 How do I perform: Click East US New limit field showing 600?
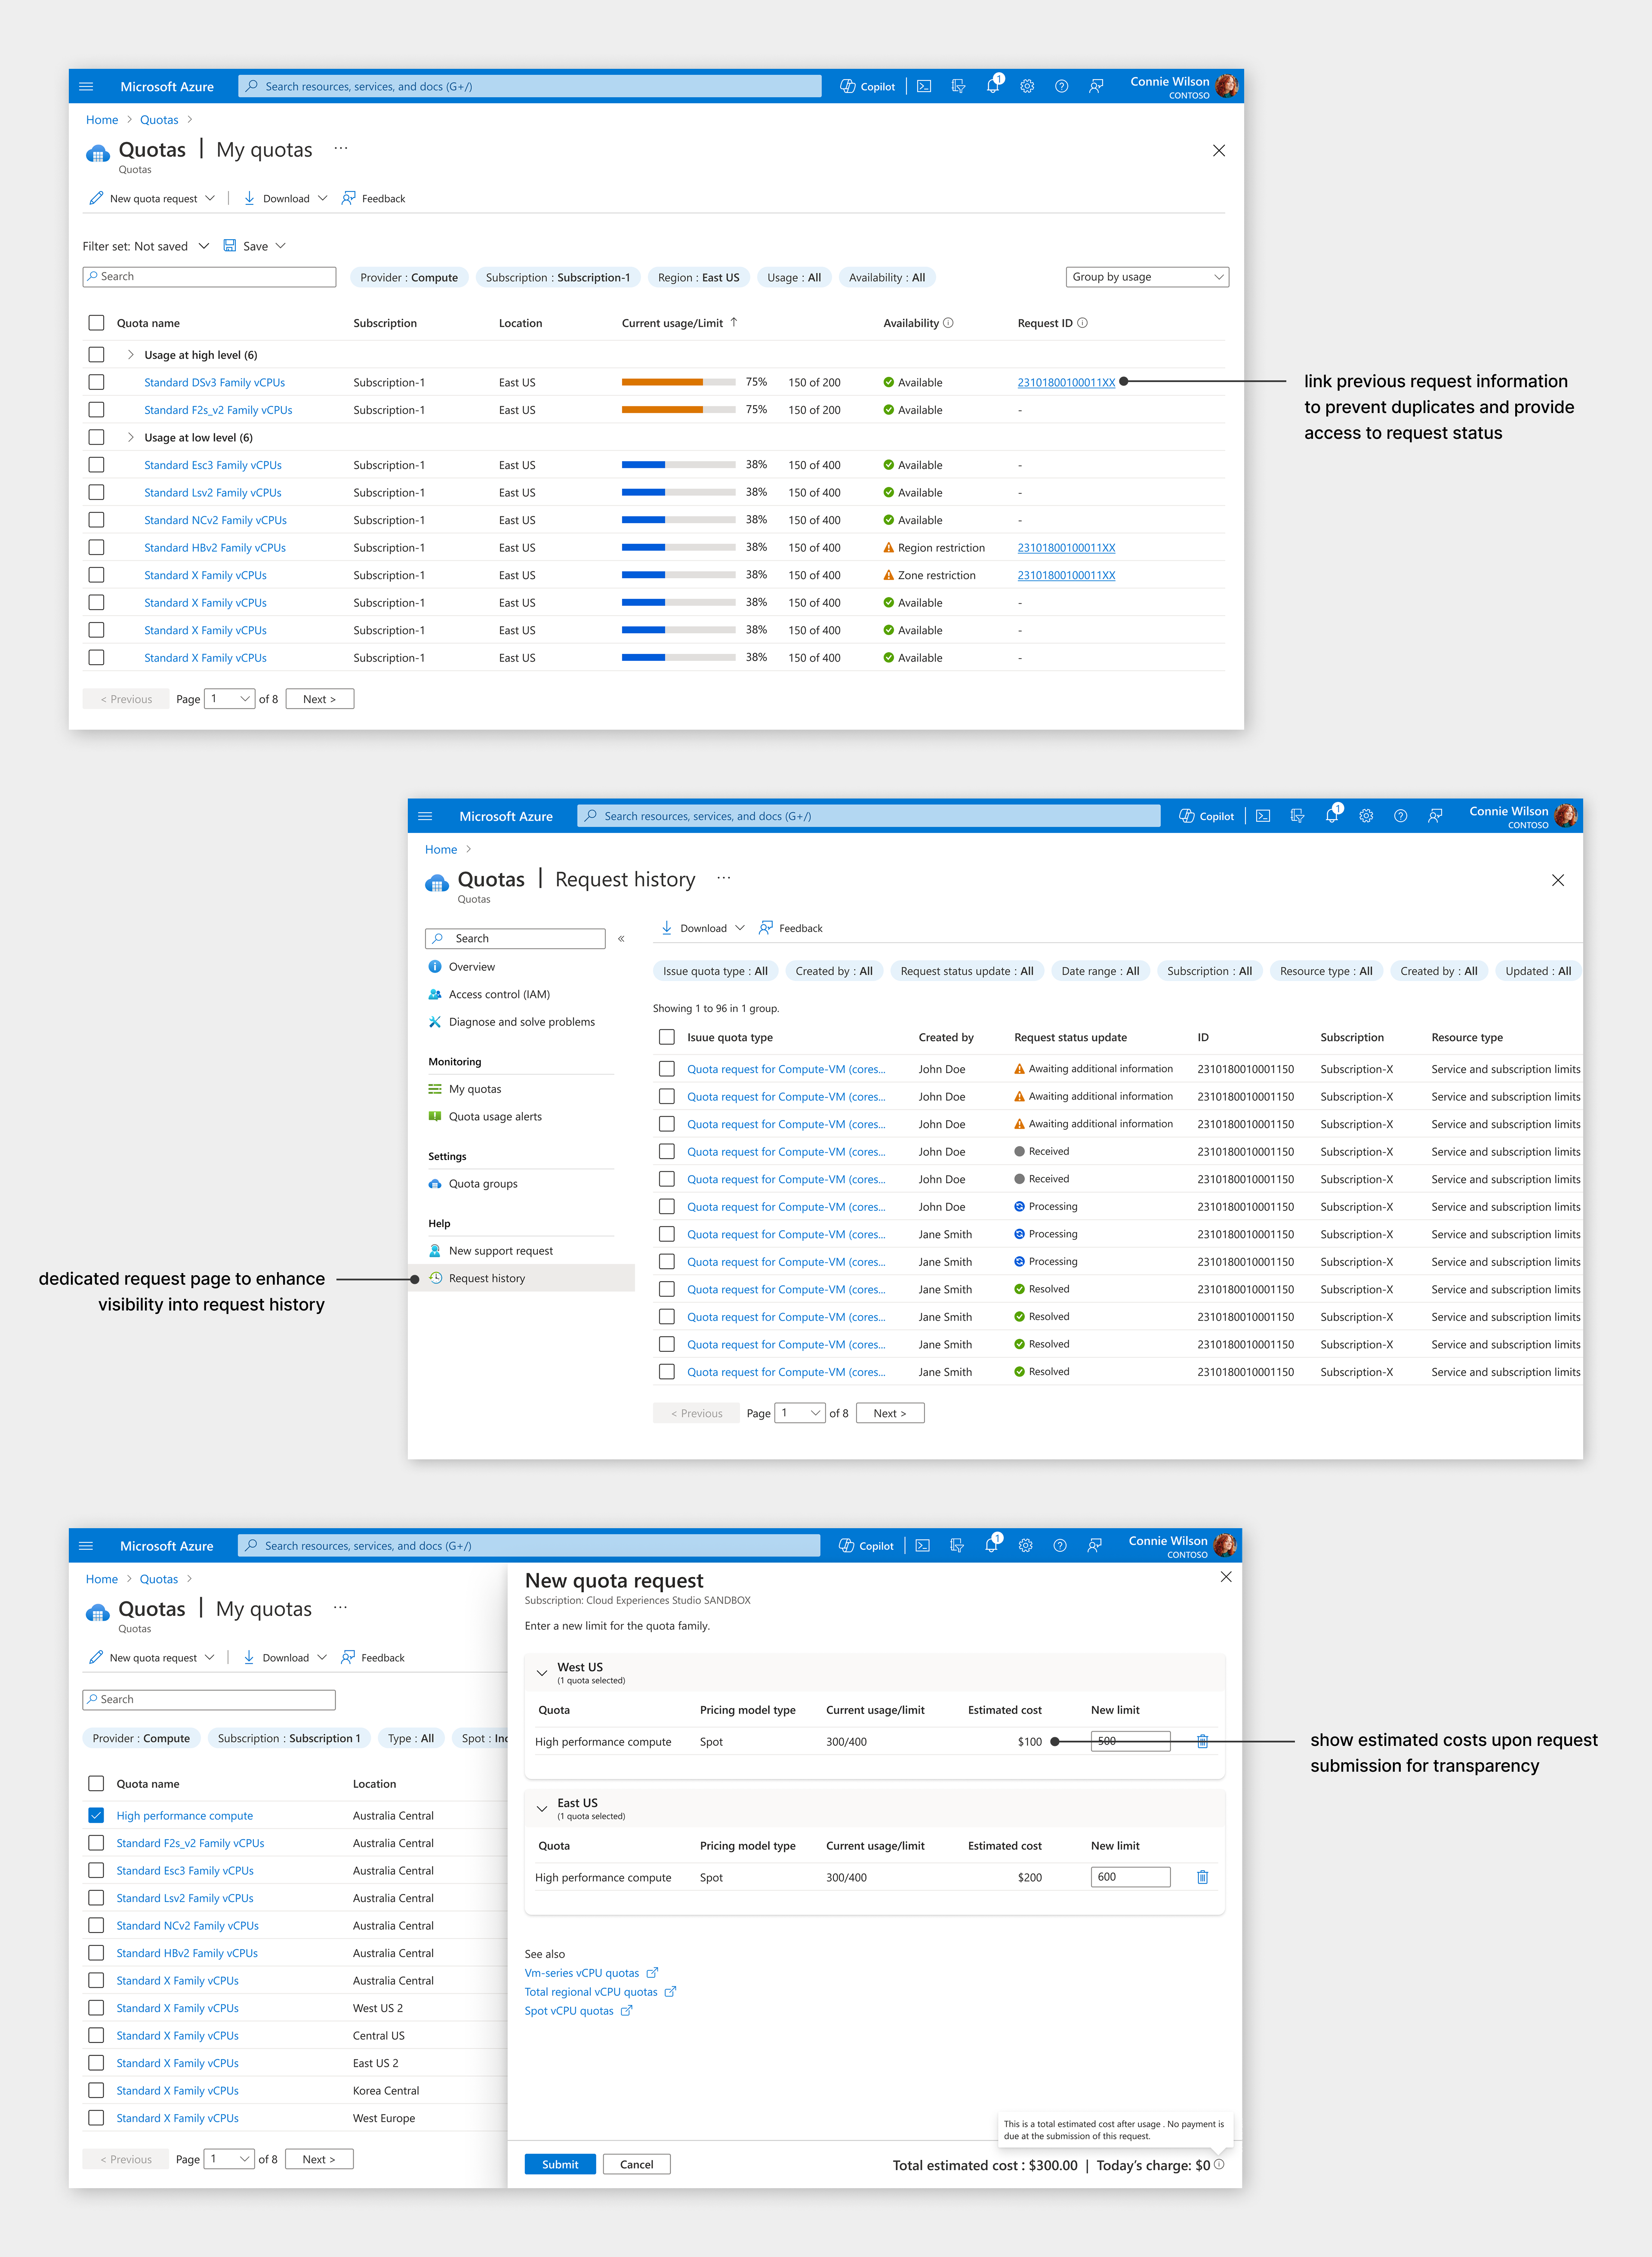[1130, 1877]
